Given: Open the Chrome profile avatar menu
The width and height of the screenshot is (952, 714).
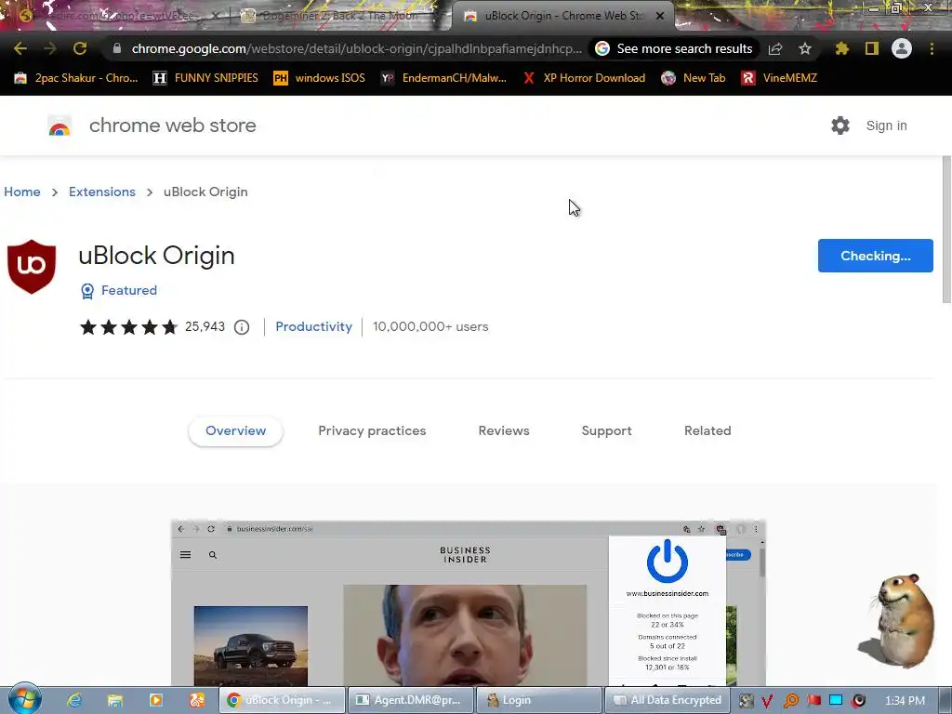Looking at the screenshot, I should coord(902,48).
